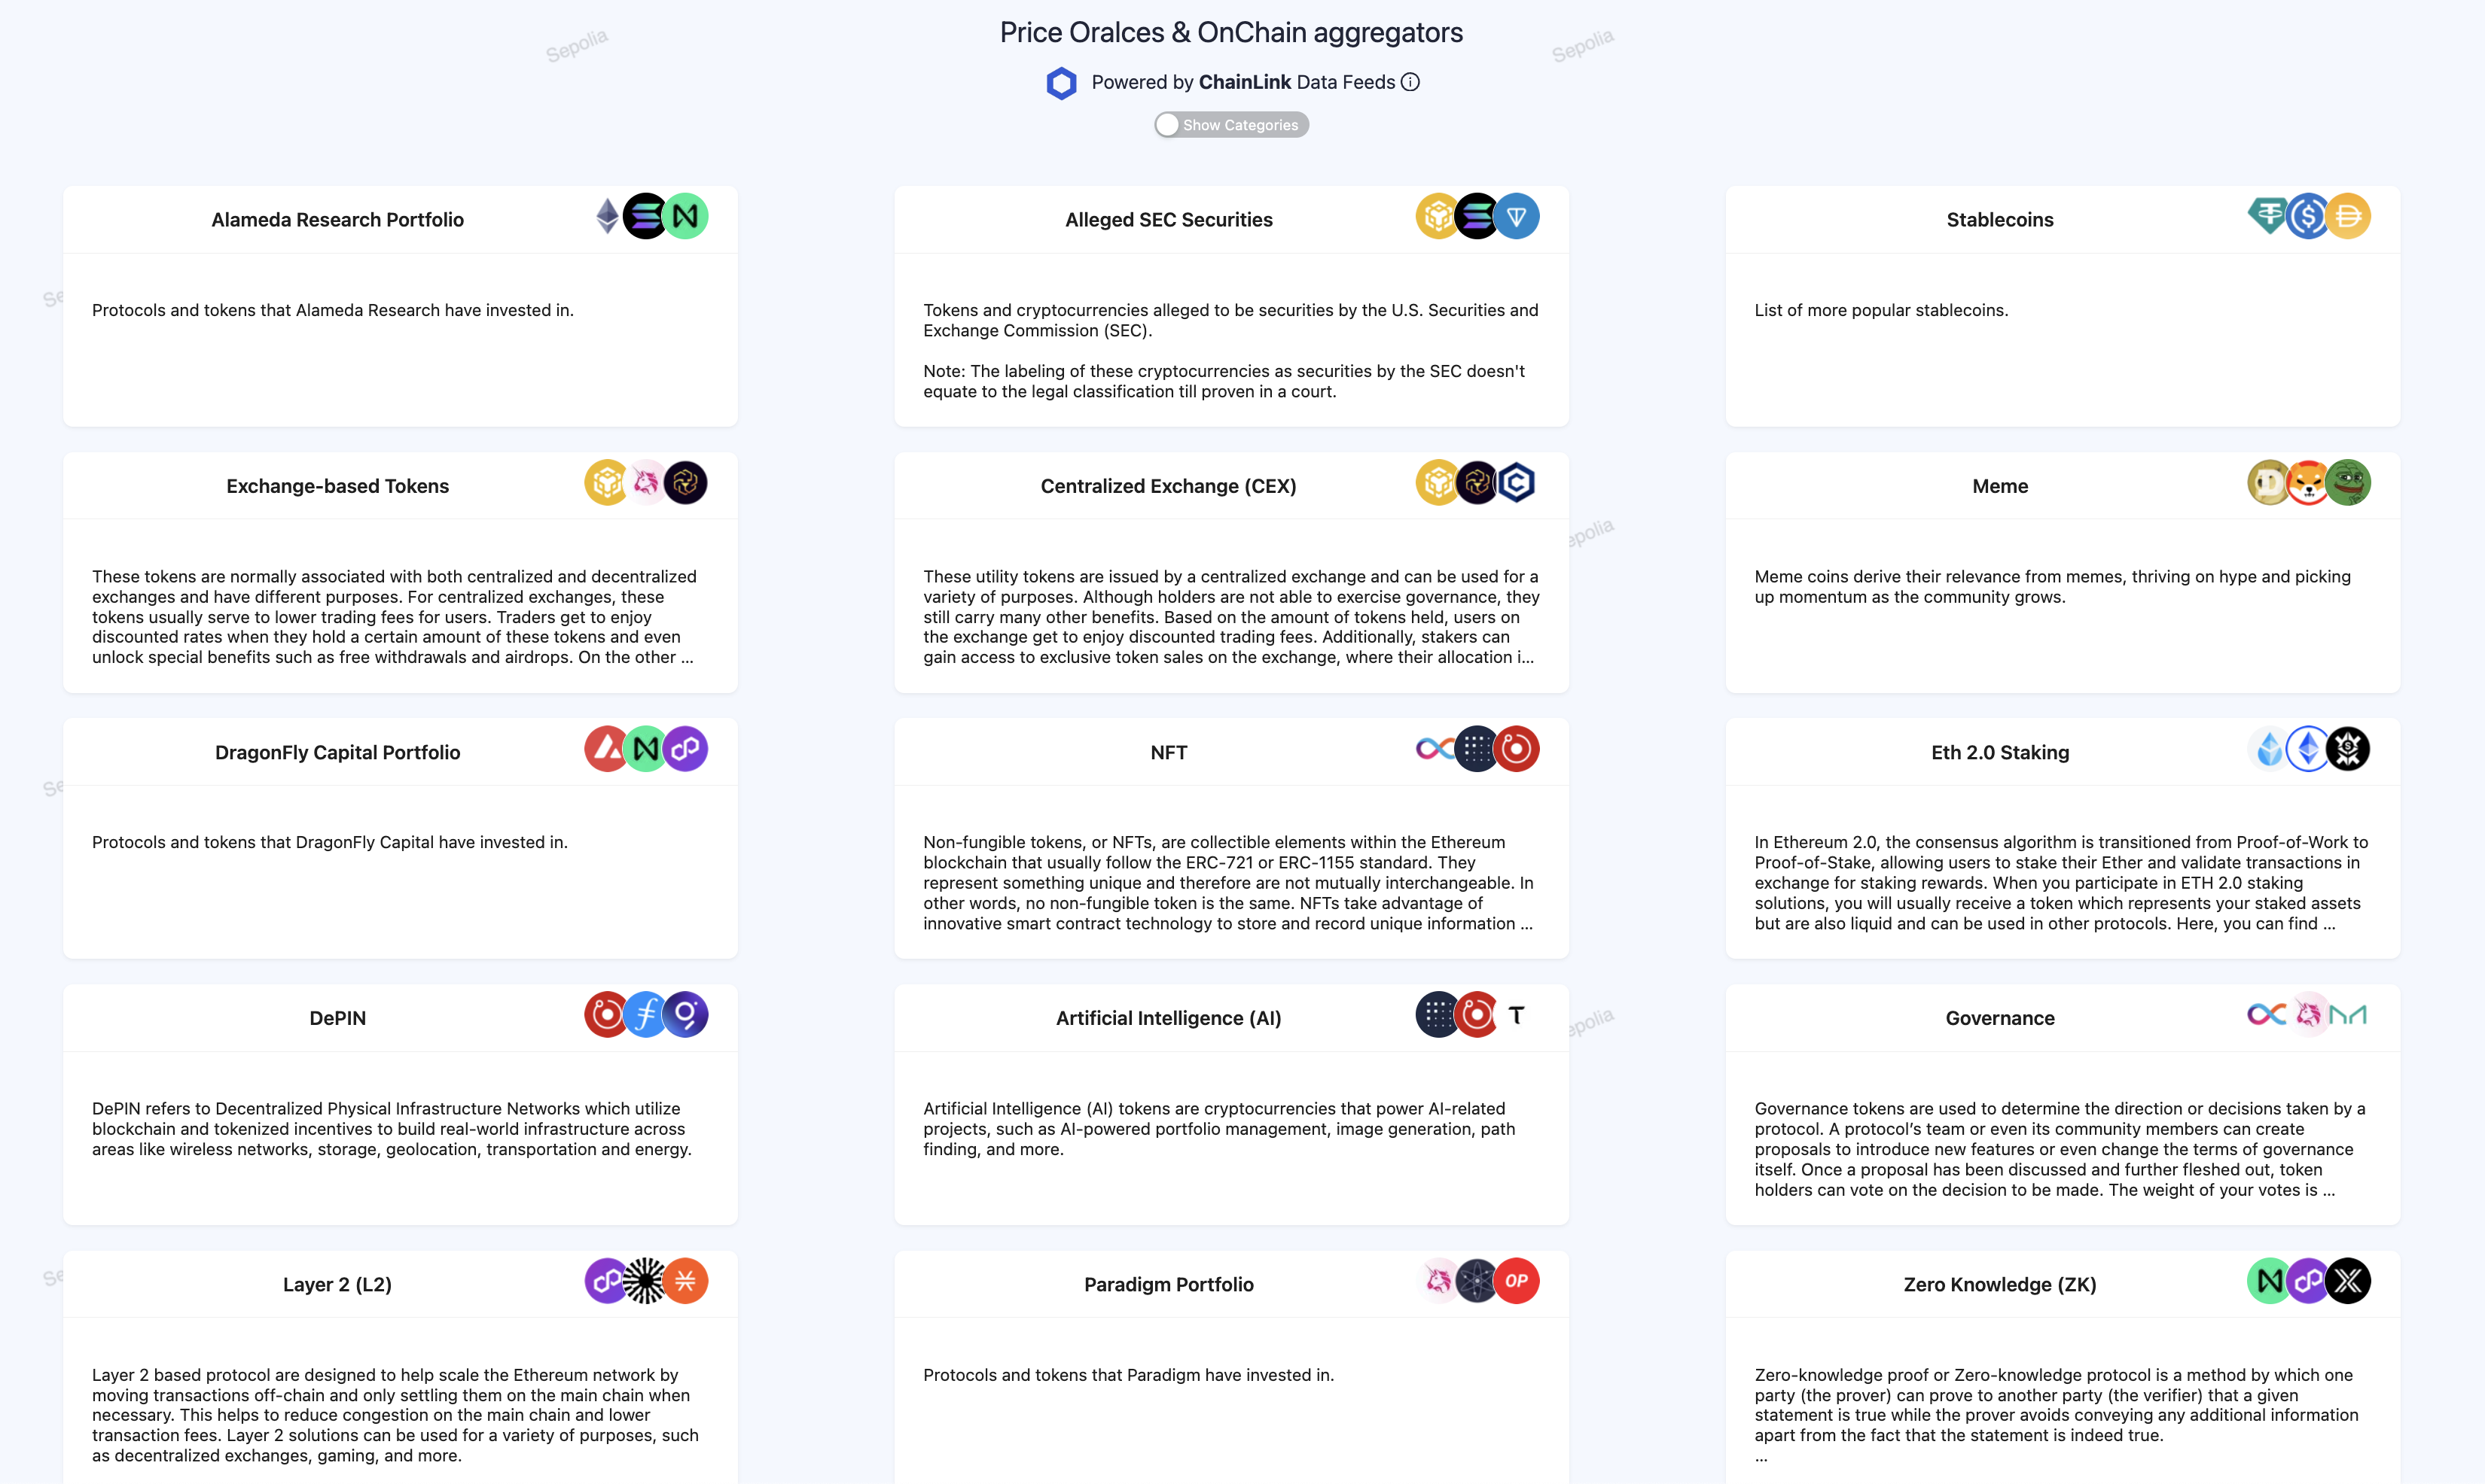
Task: Click the Avalanche icon in DragonFly Capital card
Action: (606, 749)
